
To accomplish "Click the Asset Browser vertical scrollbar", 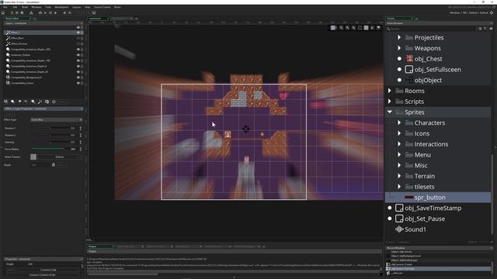I will (492, 195).
